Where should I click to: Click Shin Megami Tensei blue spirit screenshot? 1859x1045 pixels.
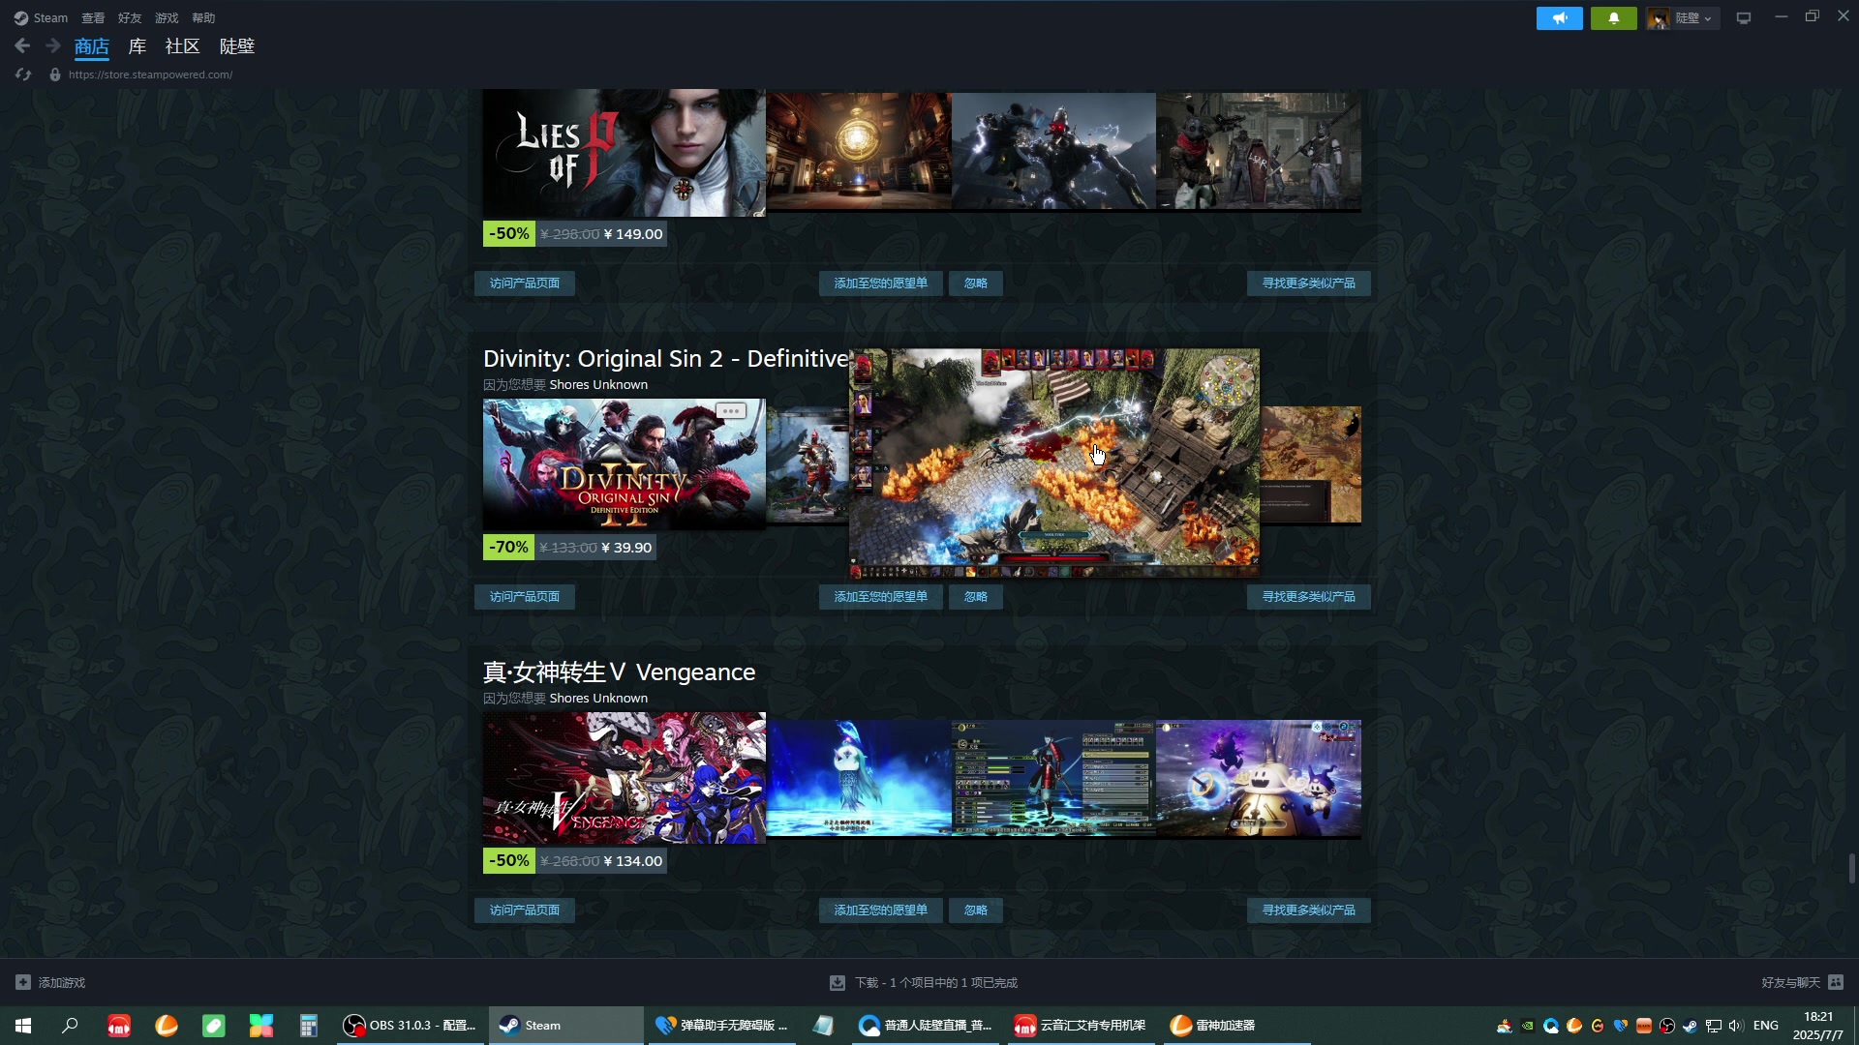click(x=859, y=778)
